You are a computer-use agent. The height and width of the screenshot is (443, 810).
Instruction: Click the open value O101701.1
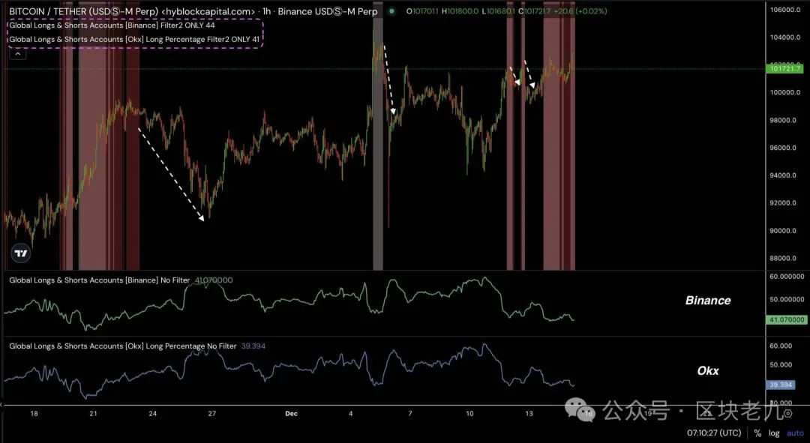click(422, 10)
